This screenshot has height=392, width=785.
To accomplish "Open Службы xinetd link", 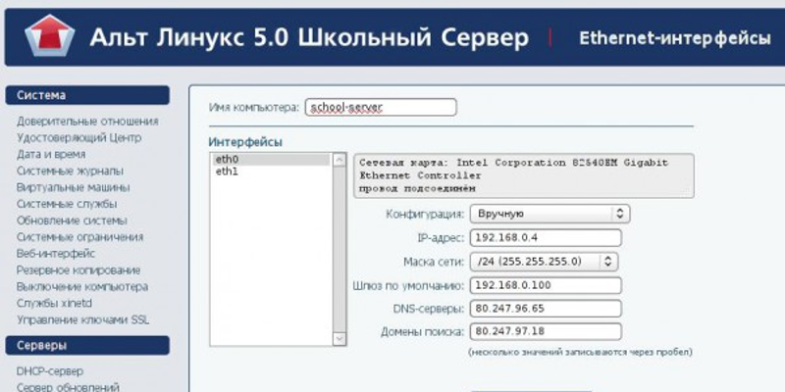I will 55,304.
